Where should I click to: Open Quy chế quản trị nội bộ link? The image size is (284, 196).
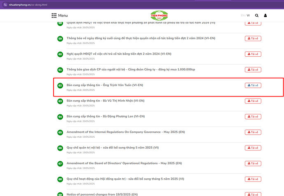tap(113, 148)
